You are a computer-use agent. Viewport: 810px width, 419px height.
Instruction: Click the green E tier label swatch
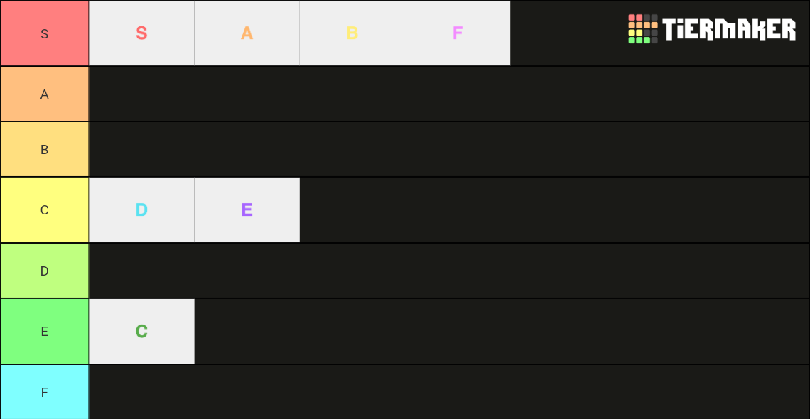pyautogui.click(x=44, y=331)
